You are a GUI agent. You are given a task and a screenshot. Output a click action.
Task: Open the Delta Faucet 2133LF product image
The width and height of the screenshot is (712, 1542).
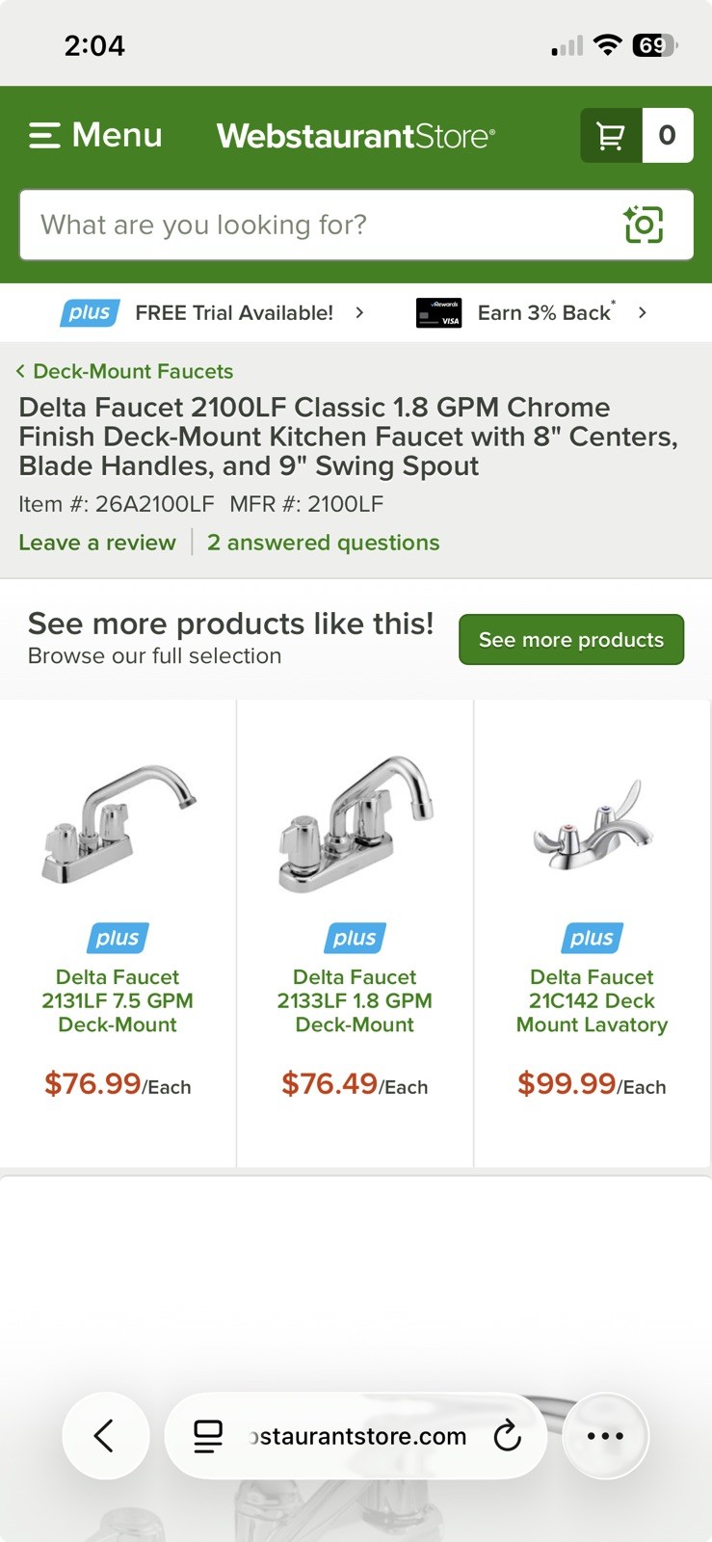pyautogui.click(x=355, y=821)
